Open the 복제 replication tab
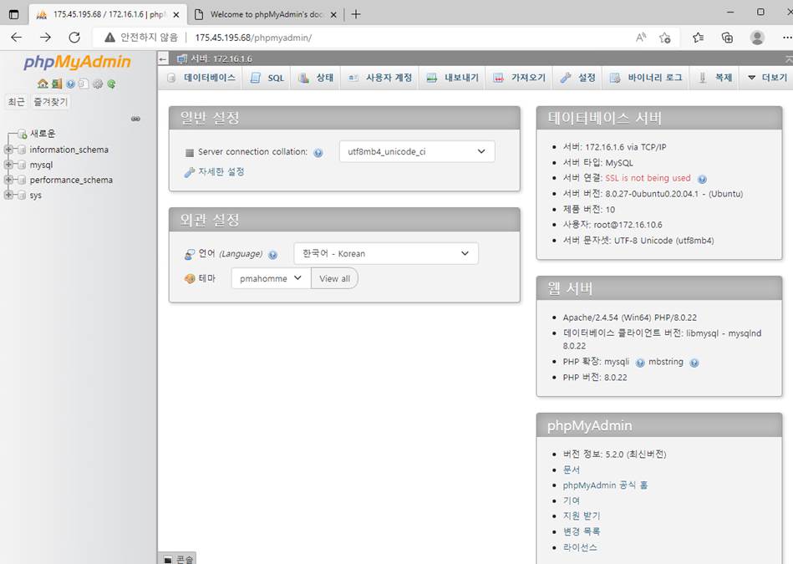The image size is (793, 564). (715, 78)
